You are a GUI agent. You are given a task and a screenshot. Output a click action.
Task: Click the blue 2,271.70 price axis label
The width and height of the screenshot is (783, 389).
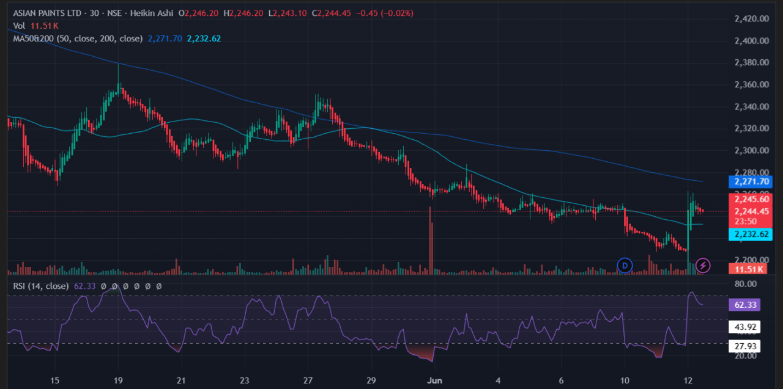(750, 181)
